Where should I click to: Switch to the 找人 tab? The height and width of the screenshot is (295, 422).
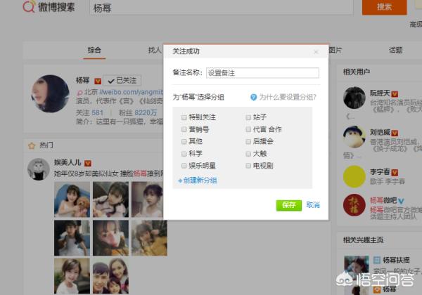155,50
